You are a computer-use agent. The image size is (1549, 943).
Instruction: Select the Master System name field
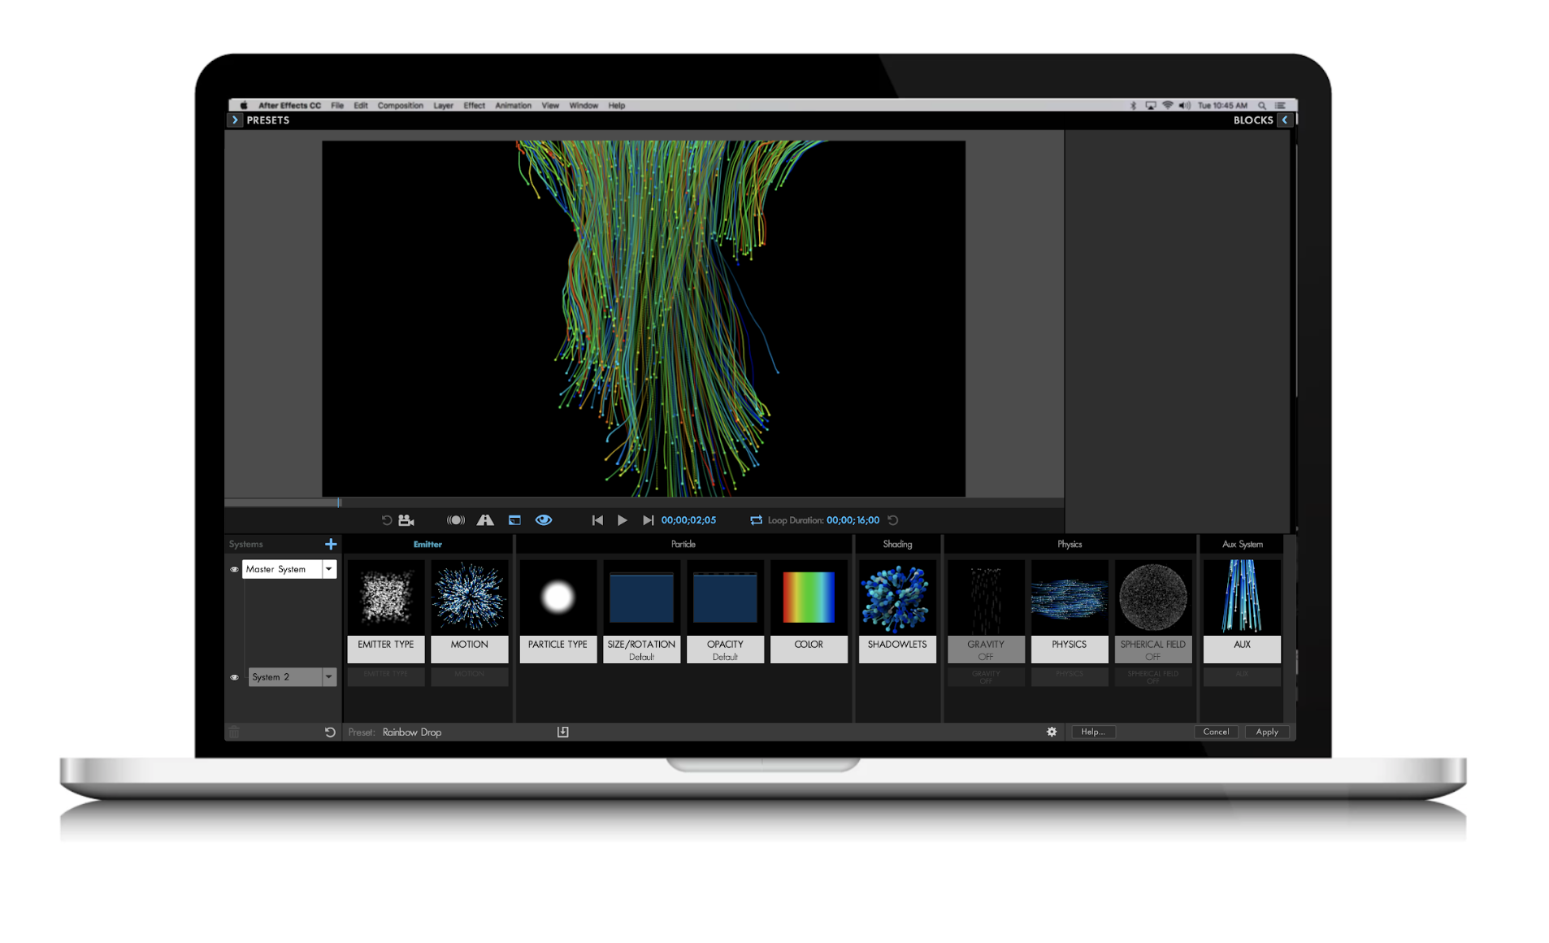[x=282, y=569]
